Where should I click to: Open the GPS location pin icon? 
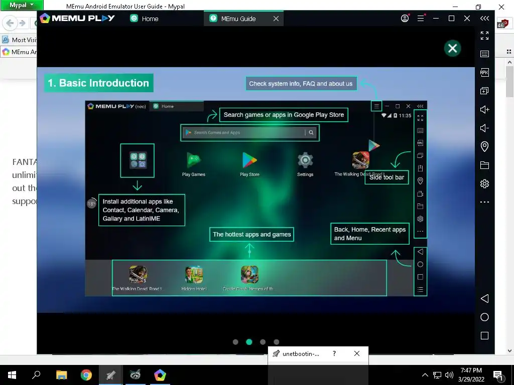coord(484,146)
